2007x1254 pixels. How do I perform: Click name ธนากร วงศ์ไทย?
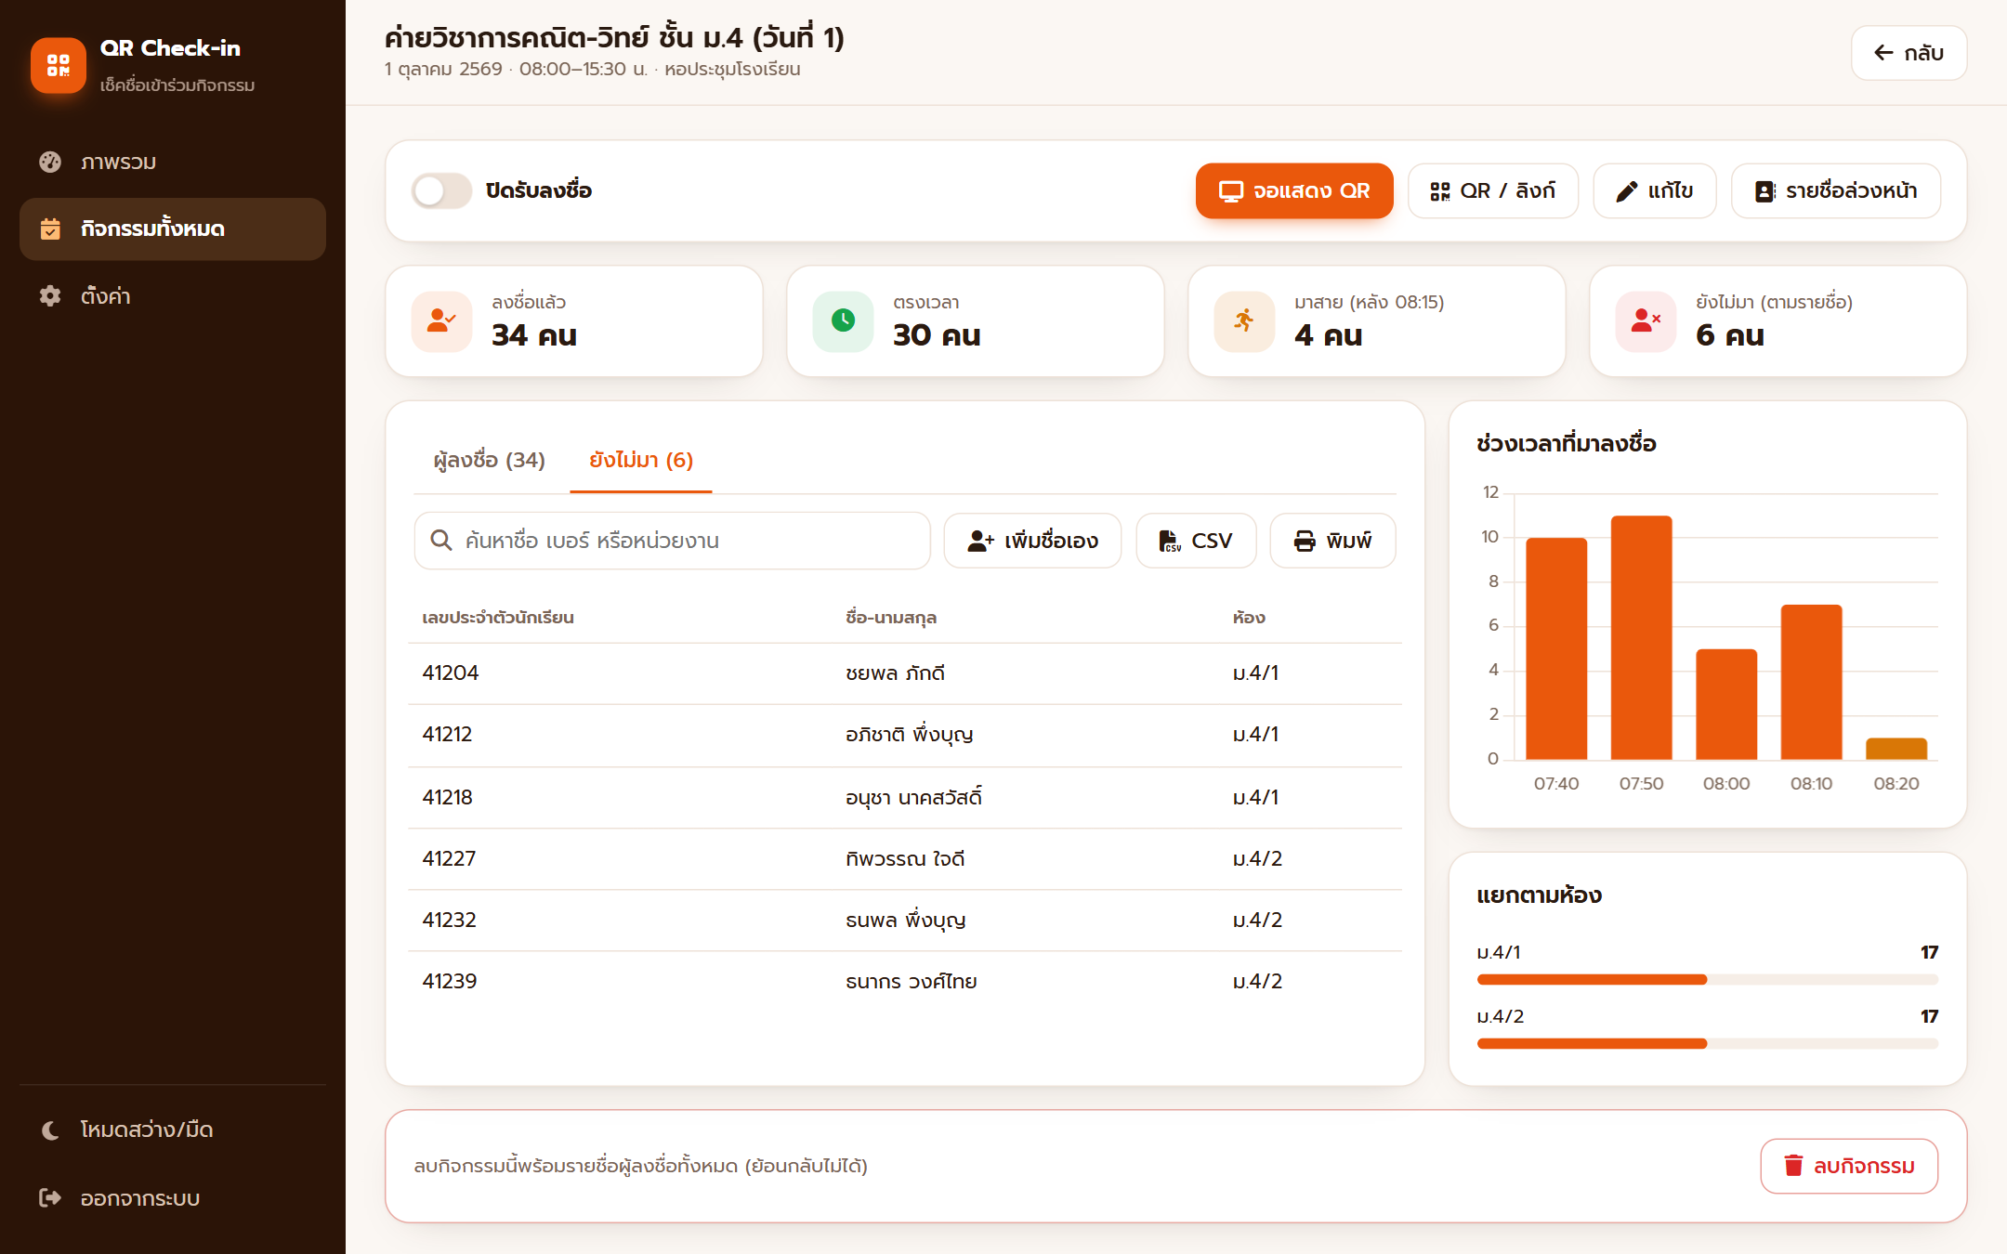point(911,982)
